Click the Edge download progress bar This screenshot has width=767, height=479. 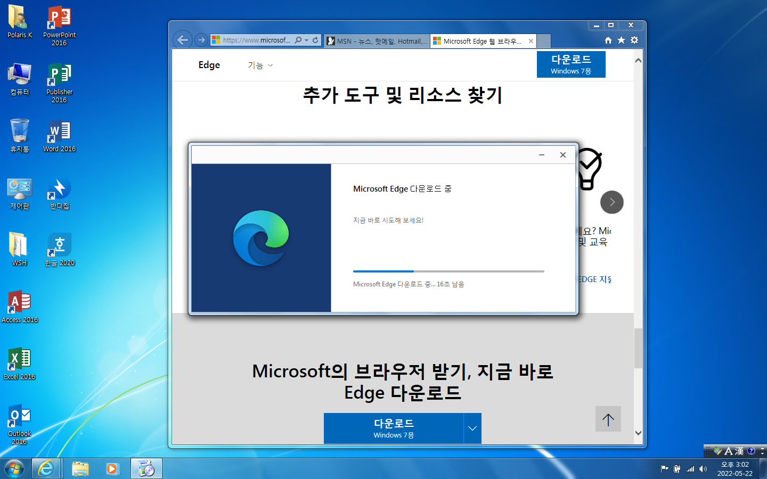click(x=448, y=271)
